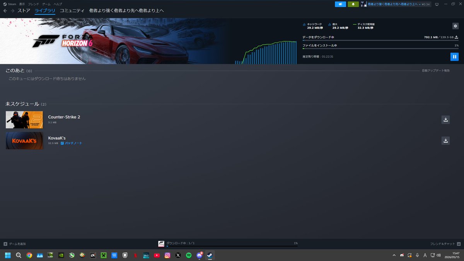The height and width of the screenshot is (261, 464).
Task: Click the microphone tray icon
Action: point(417,255)
